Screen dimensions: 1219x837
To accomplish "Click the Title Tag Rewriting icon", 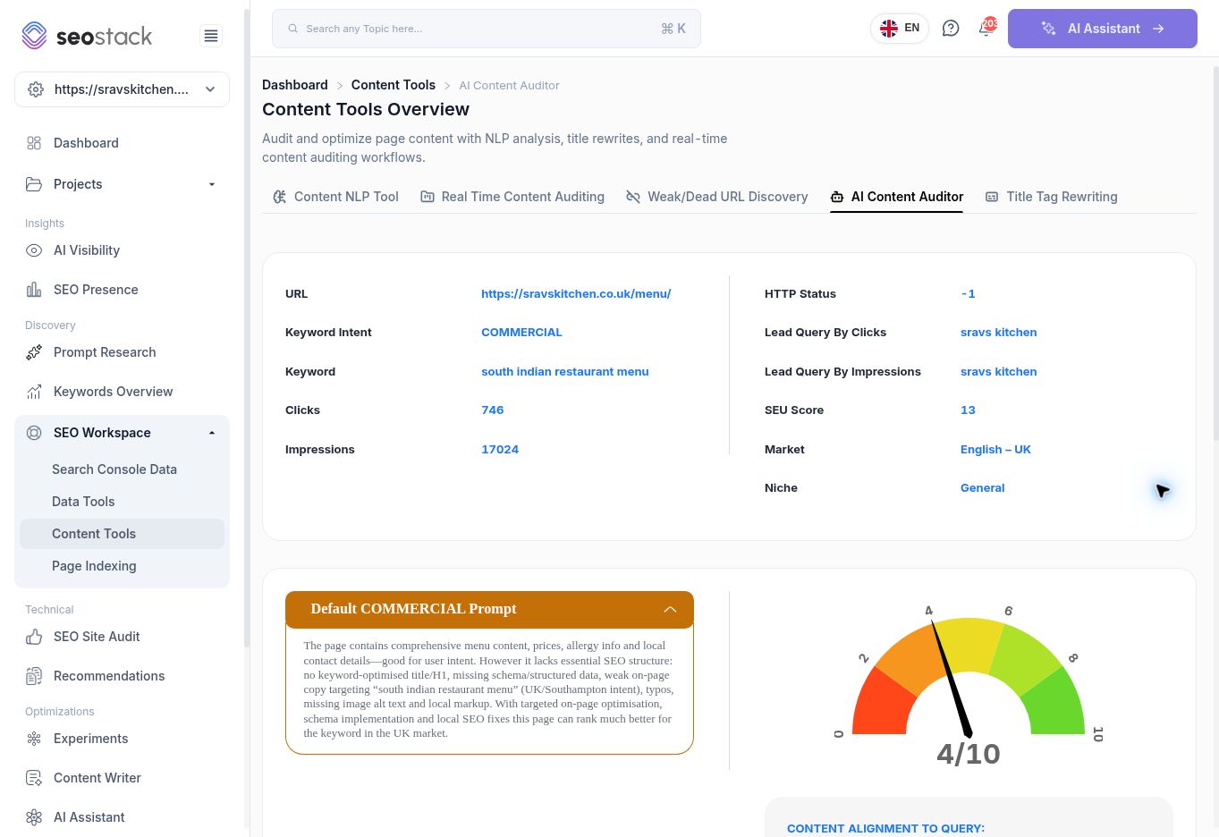I will tap(992, 197).
